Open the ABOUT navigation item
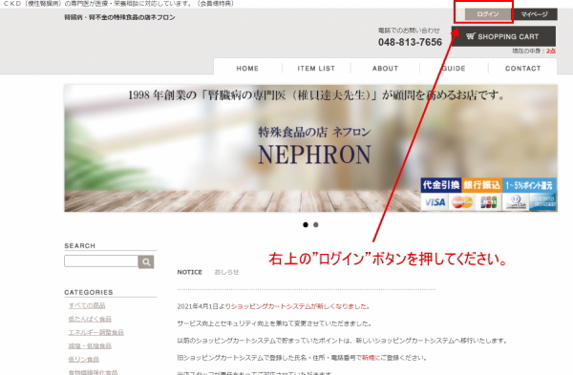This screenshot has width=573, height=375. [385, 69]
